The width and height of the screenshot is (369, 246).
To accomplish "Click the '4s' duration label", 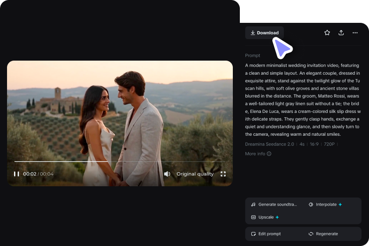I will [x=302, y=144].
